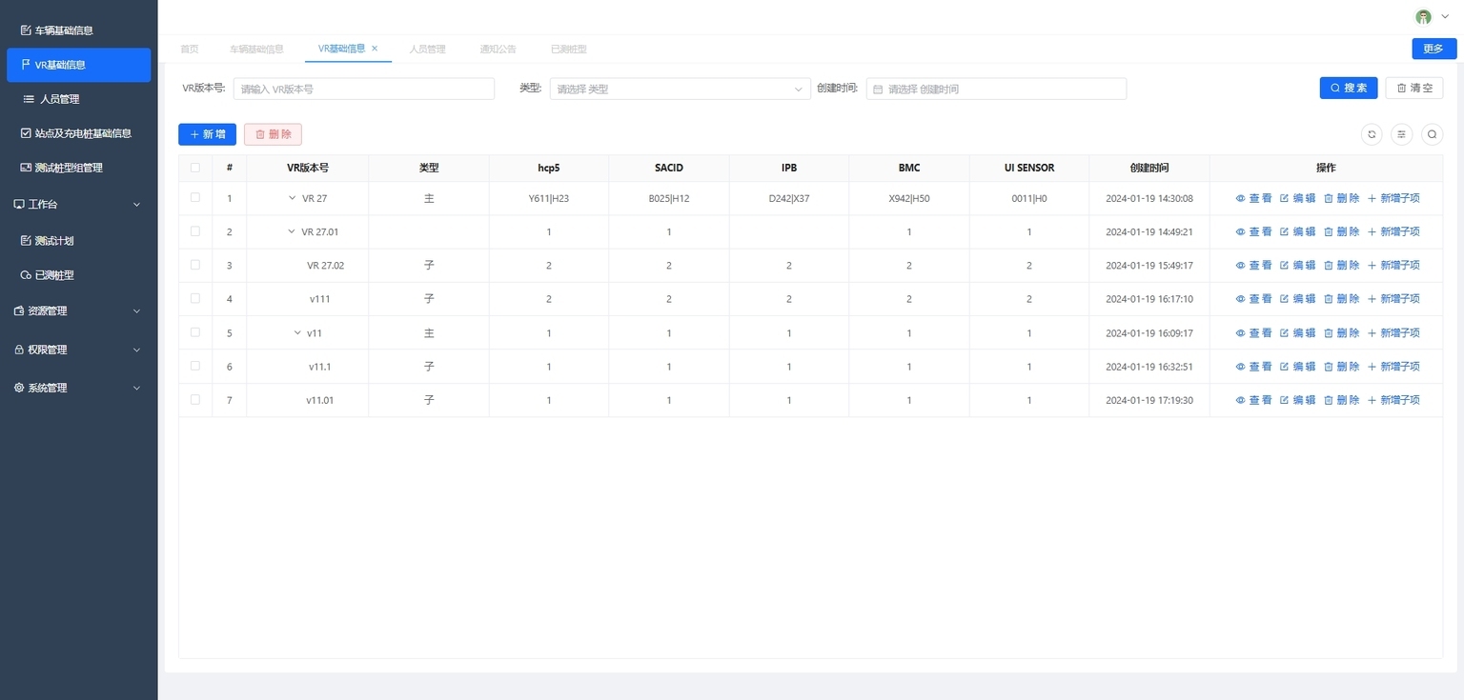Delete row VR 27 with 删除
The height and width of the screenshot is (700, 1464).
click(1341, 198)
